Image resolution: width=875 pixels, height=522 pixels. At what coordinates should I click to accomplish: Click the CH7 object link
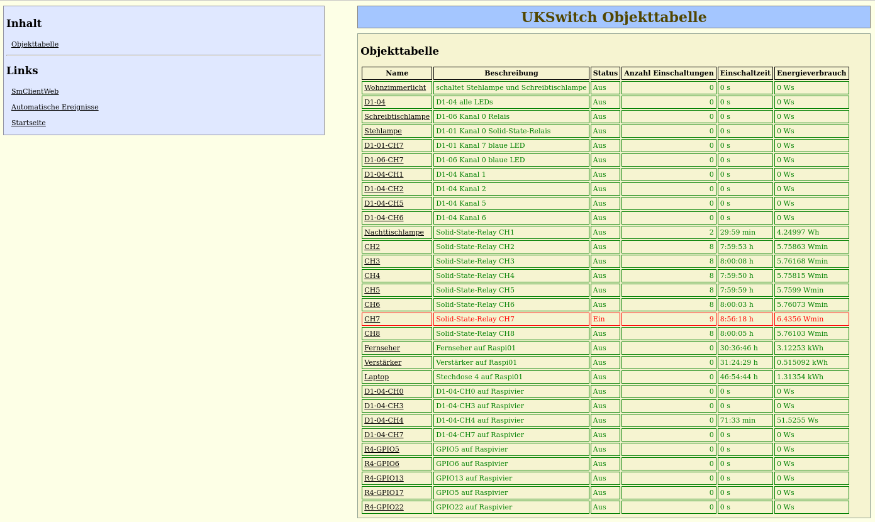(x=372, y=319)
